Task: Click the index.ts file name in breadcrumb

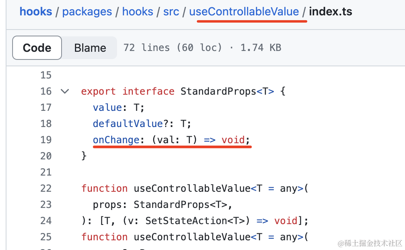Action: 330,11
